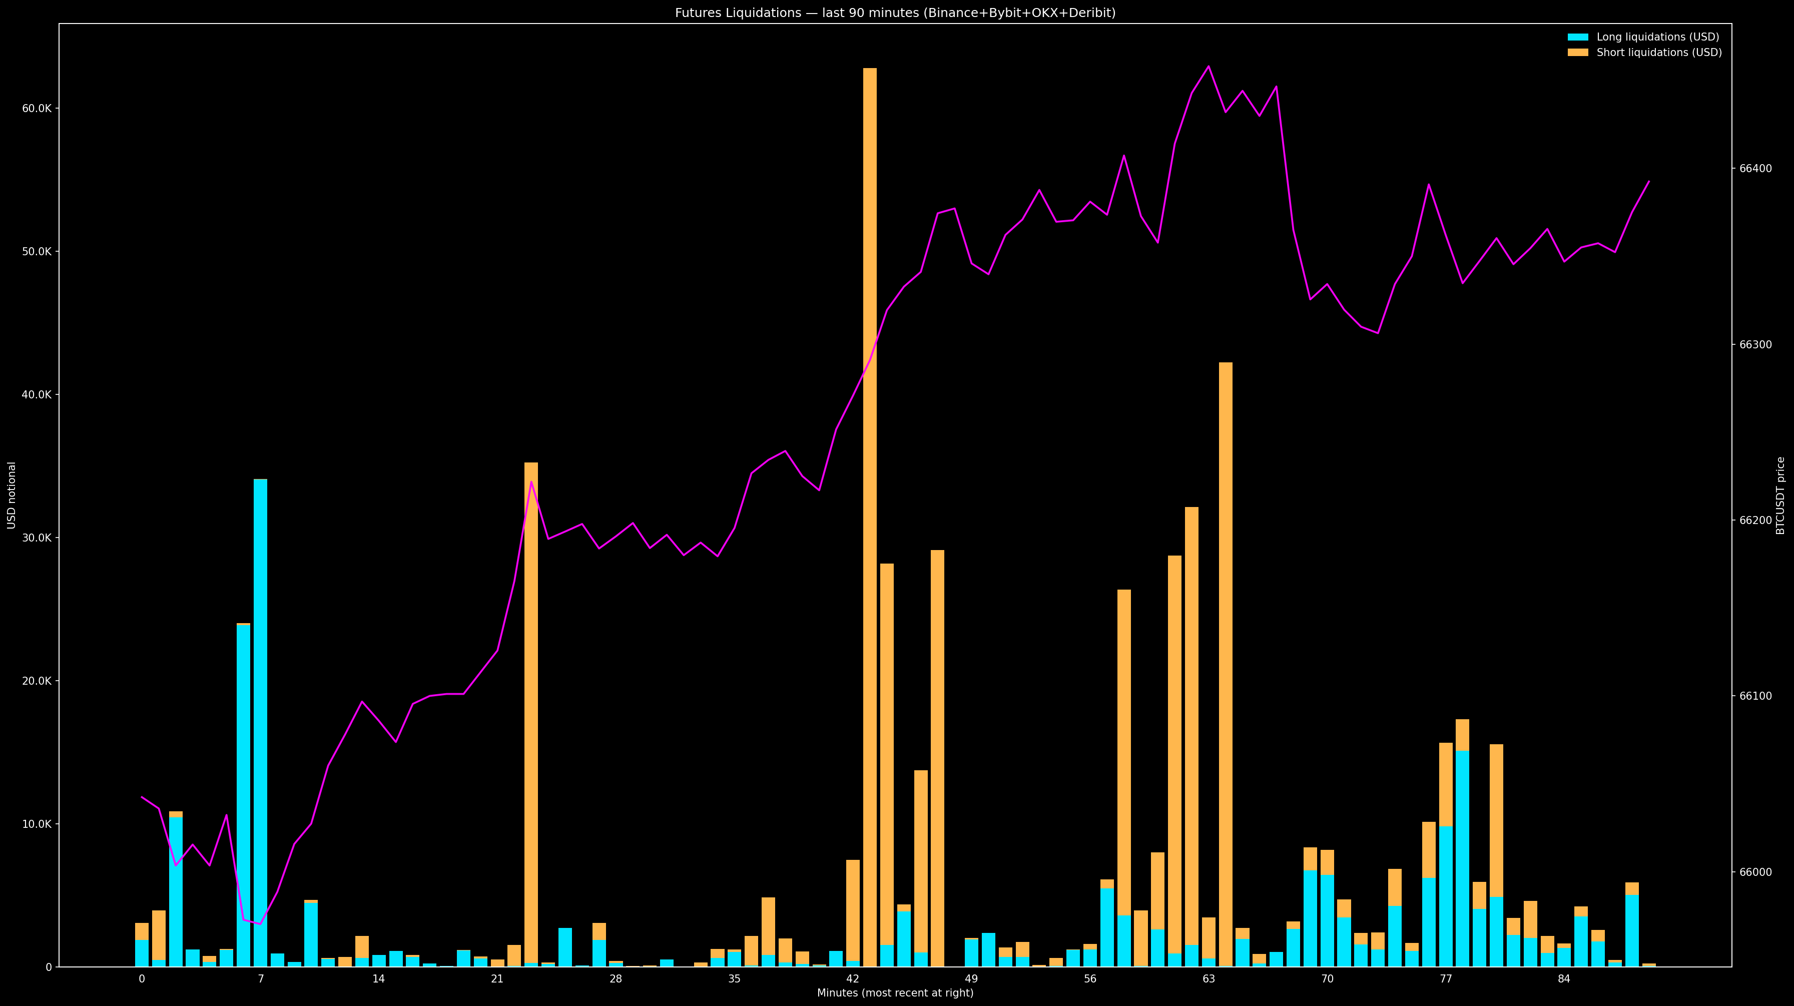Click the 66000 price axis tick label
The image size is (1794, 1006).
tap(1755, 872)
